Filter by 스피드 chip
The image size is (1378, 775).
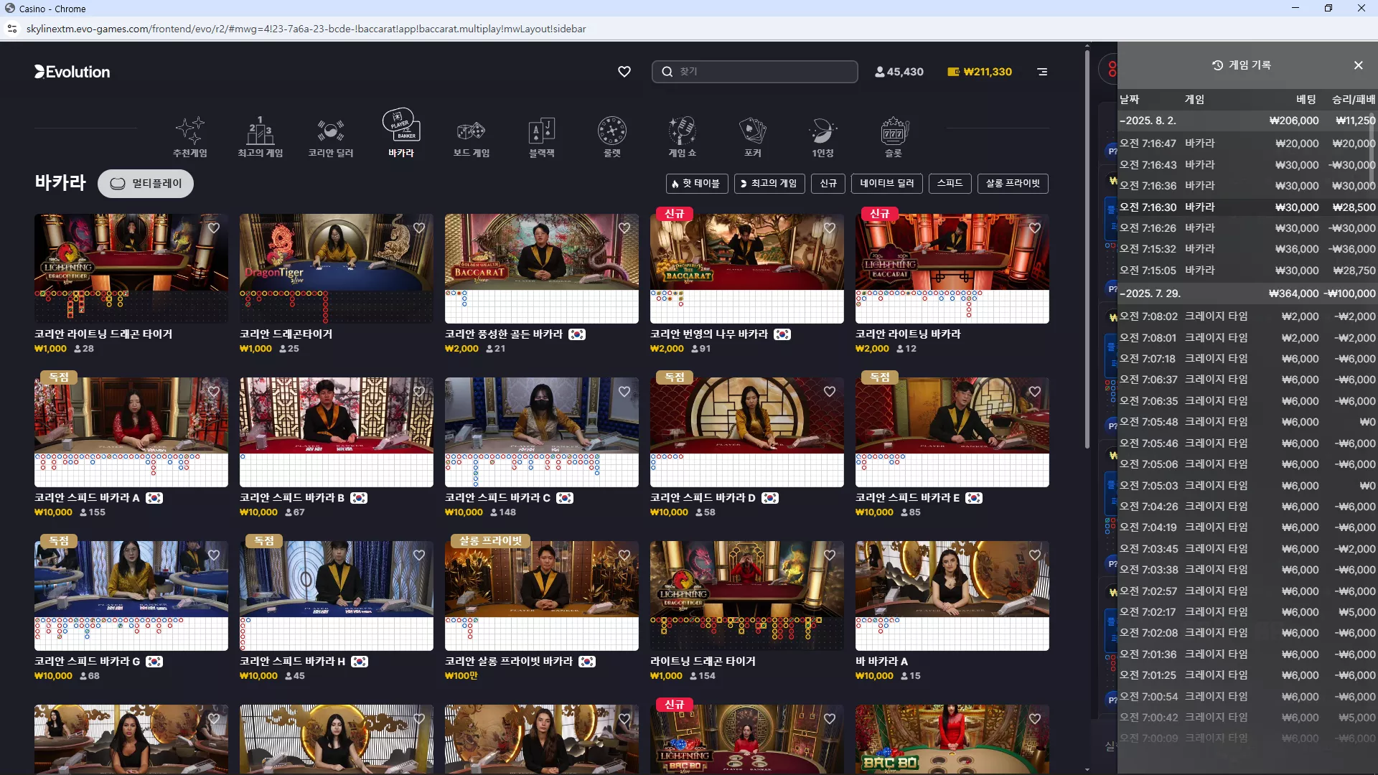point(950,184)
